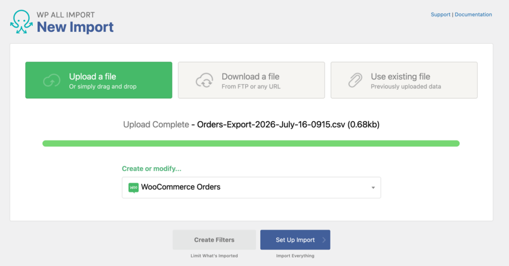Click arrow chevron on Set Up Import
This screenshot has height=266, width=509.
click(324, 240)
